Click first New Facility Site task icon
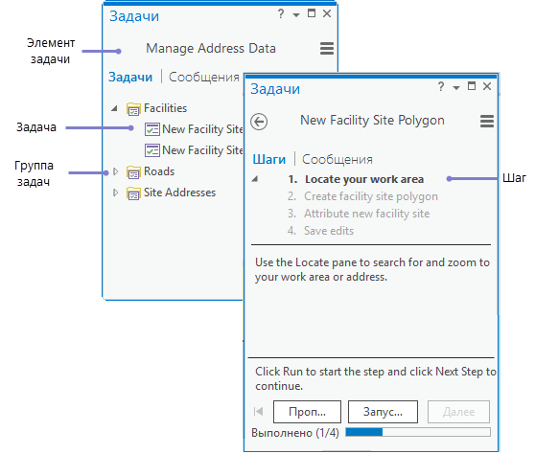Screen dimensions: 535x454 pyautogui.click(x=152, y=129)
